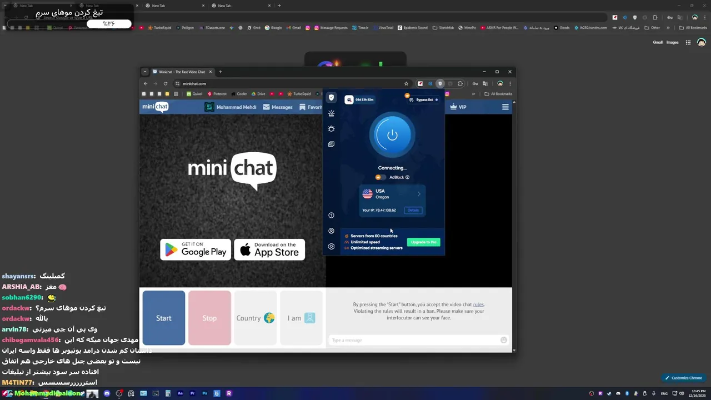The image size is (711, 400).
Task: Open Pinterest bookmark in Minichat window
Action: [217, 94]
